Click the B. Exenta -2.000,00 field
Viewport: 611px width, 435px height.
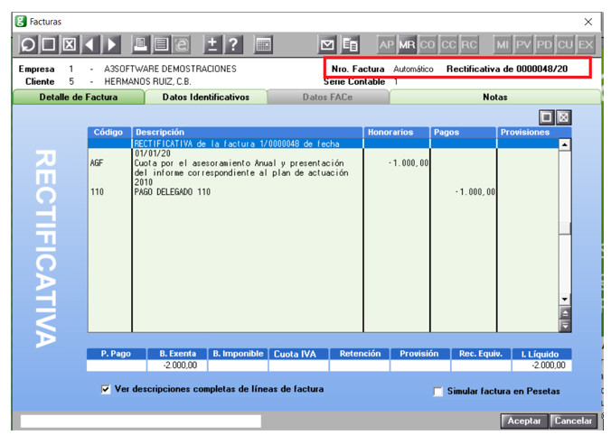pos(177,366)
